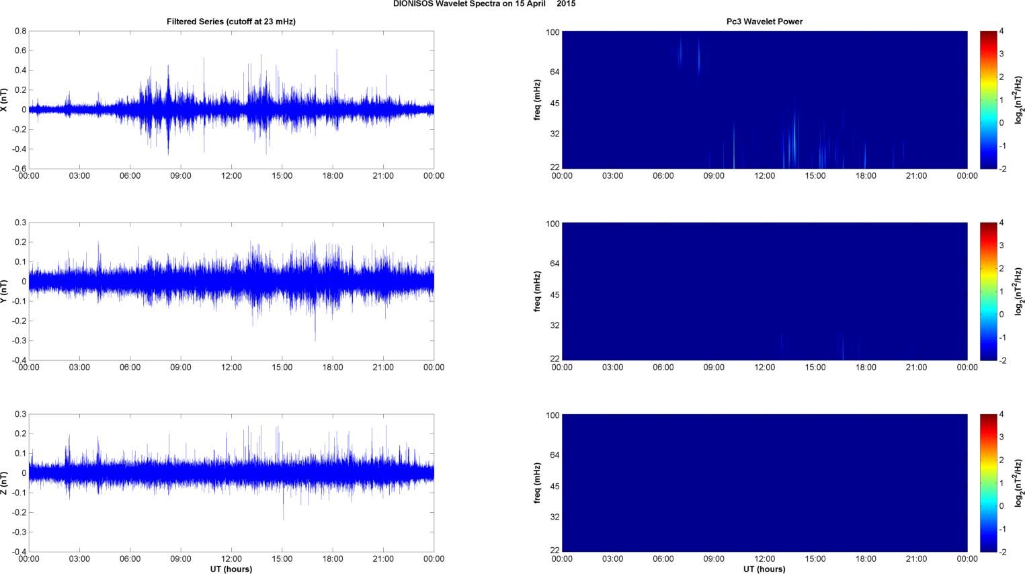Select the "Filtered Series (cutoff at 23 mHz)" heading

(231, 22)
